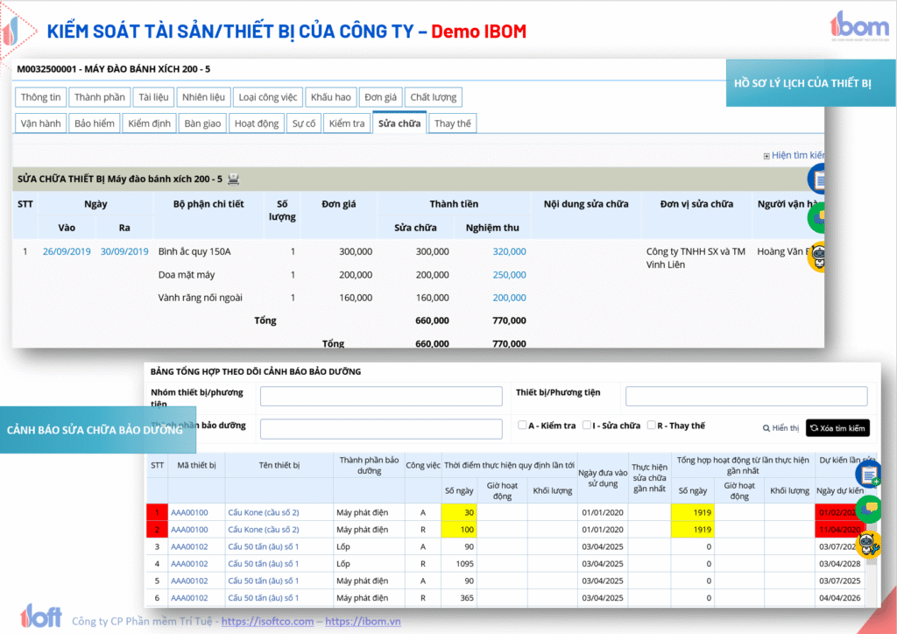Check the R - Thay thế checkbox
Viewport: 897px width, 634px height.
[653, 426]
